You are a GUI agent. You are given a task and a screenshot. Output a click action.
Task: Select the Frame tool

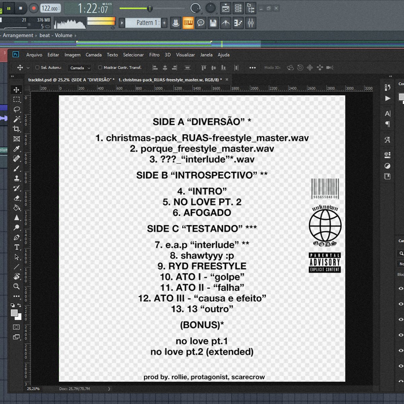(16, 139)
